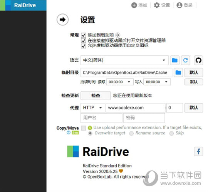Open the Facebook icon button
This screenshot has height=192, width=208.
click(198, 151)
